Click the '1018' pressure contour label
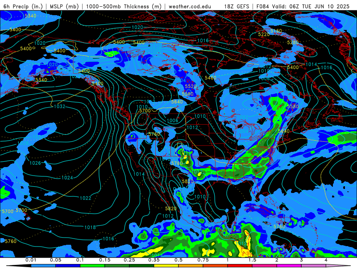 (x=90, y=227)
